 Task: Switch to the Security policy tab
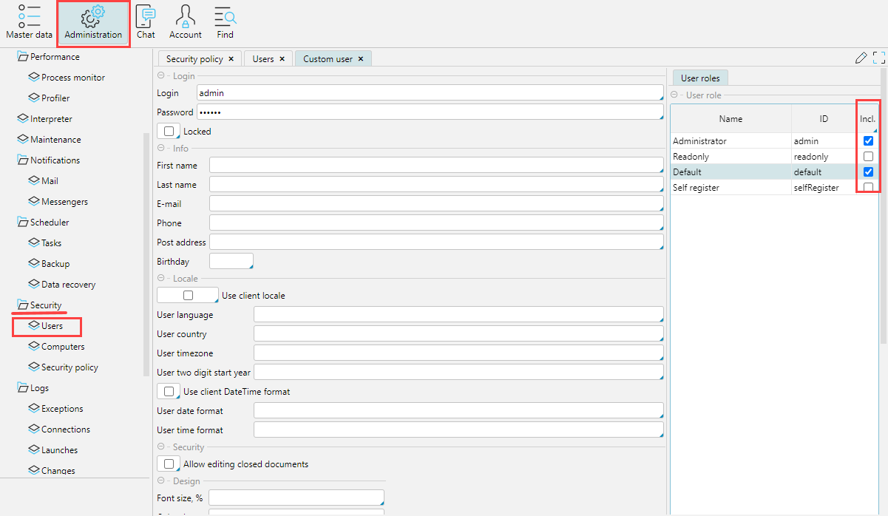194,59
